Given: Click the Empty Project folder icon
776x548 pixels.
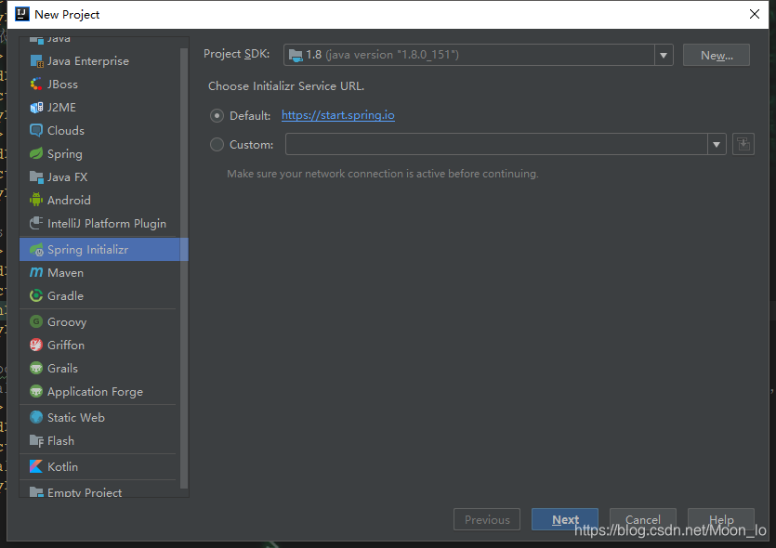Looking at the screenshot, I should 36,491.
